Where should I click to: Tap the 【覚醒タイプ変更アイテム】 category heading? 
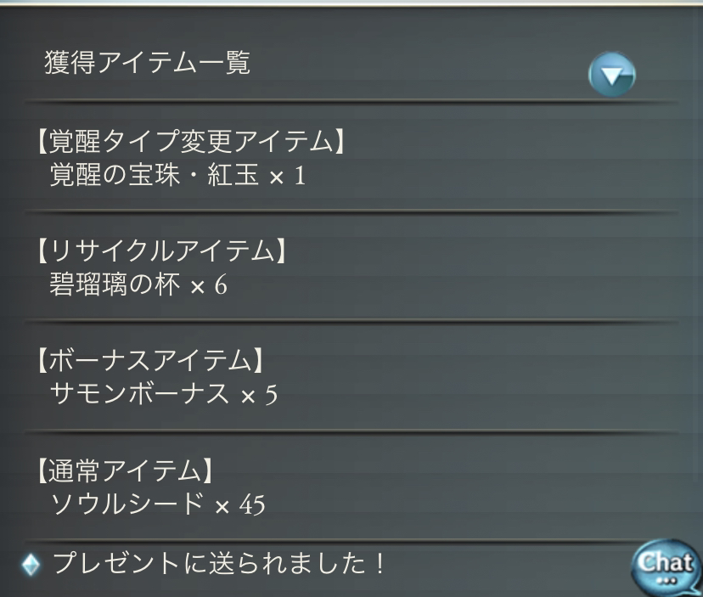pyautogui.click(x=190, y=142)
